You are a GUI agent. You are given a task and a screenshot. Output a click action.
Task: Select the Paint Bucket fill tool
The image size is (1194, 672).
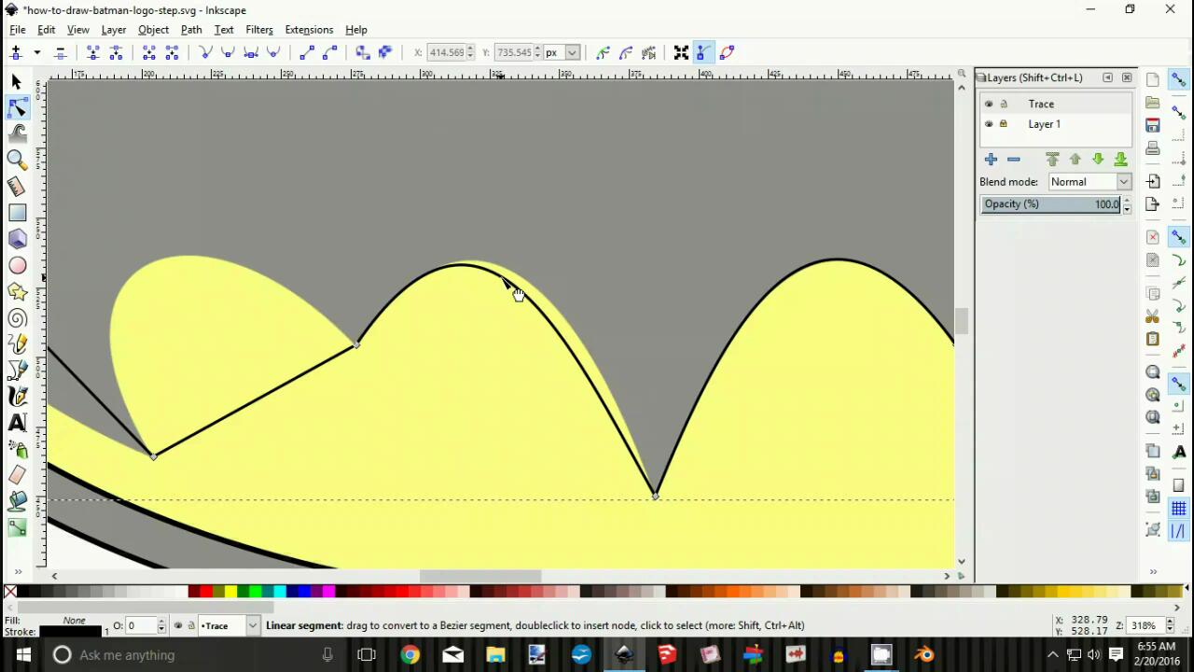[x=17, y=501]
